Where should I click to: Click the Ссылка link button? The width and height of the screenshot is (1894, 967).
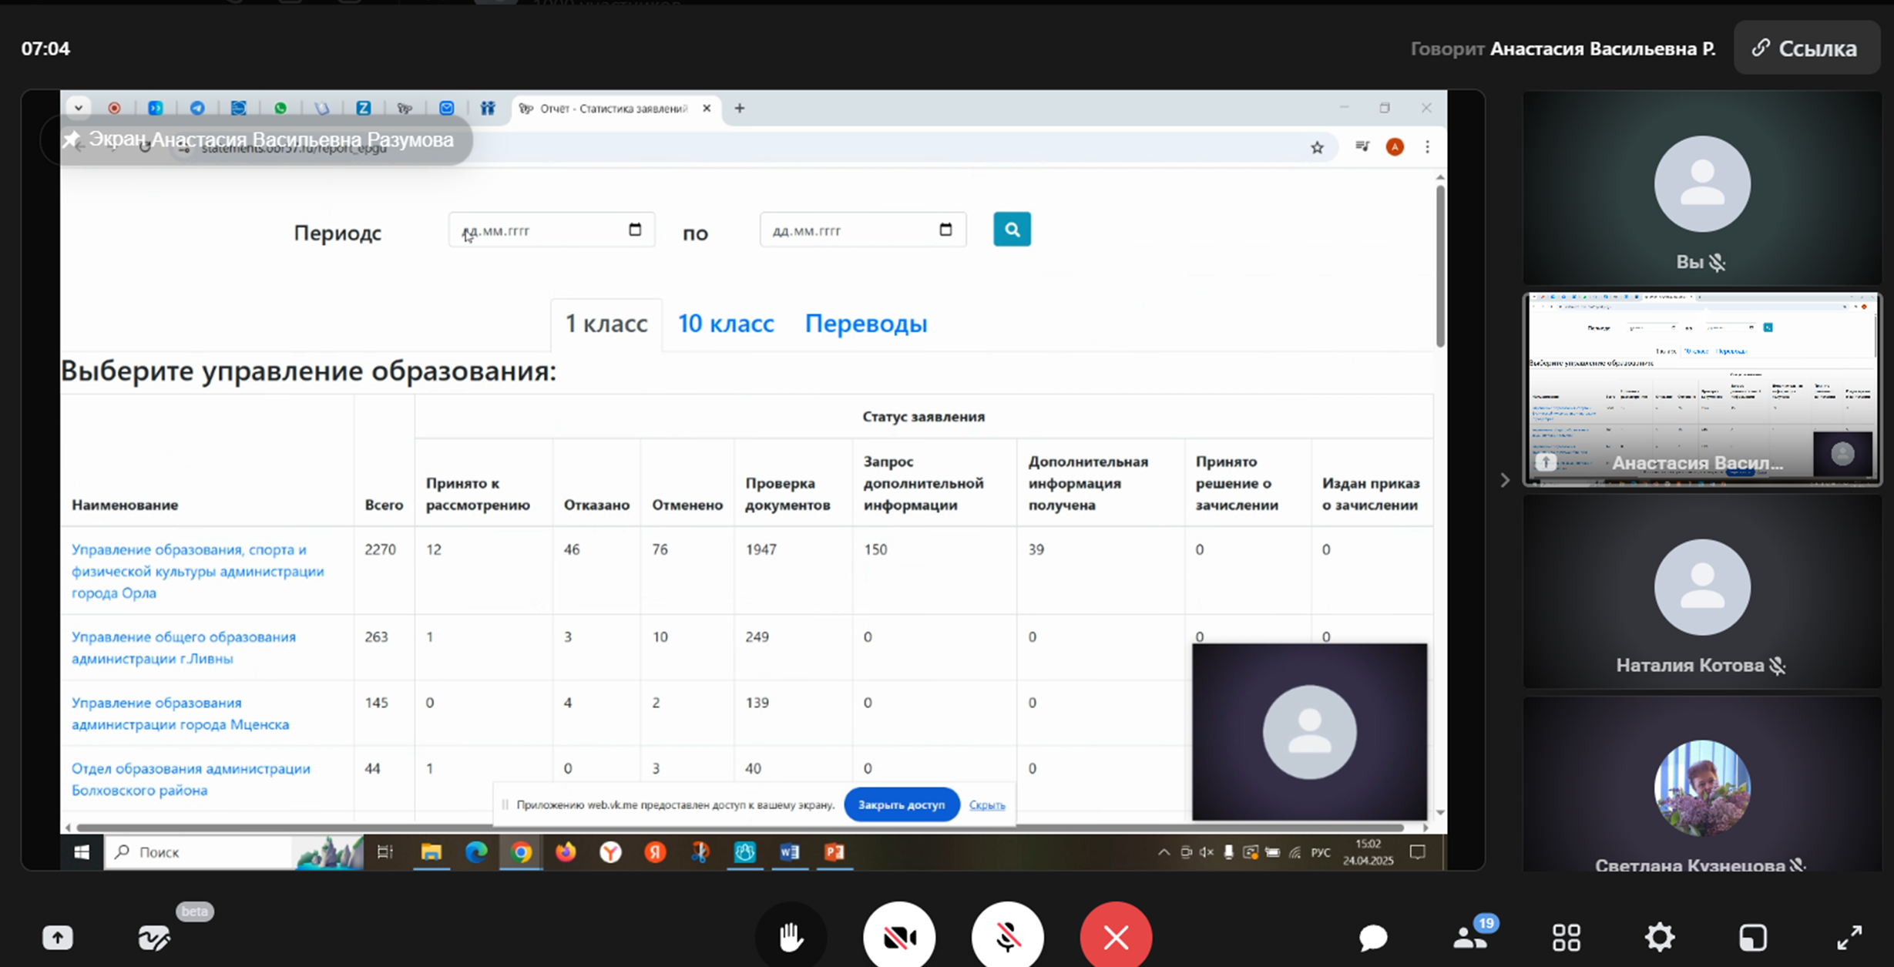pyautogui.click(x=1806, y=49)
